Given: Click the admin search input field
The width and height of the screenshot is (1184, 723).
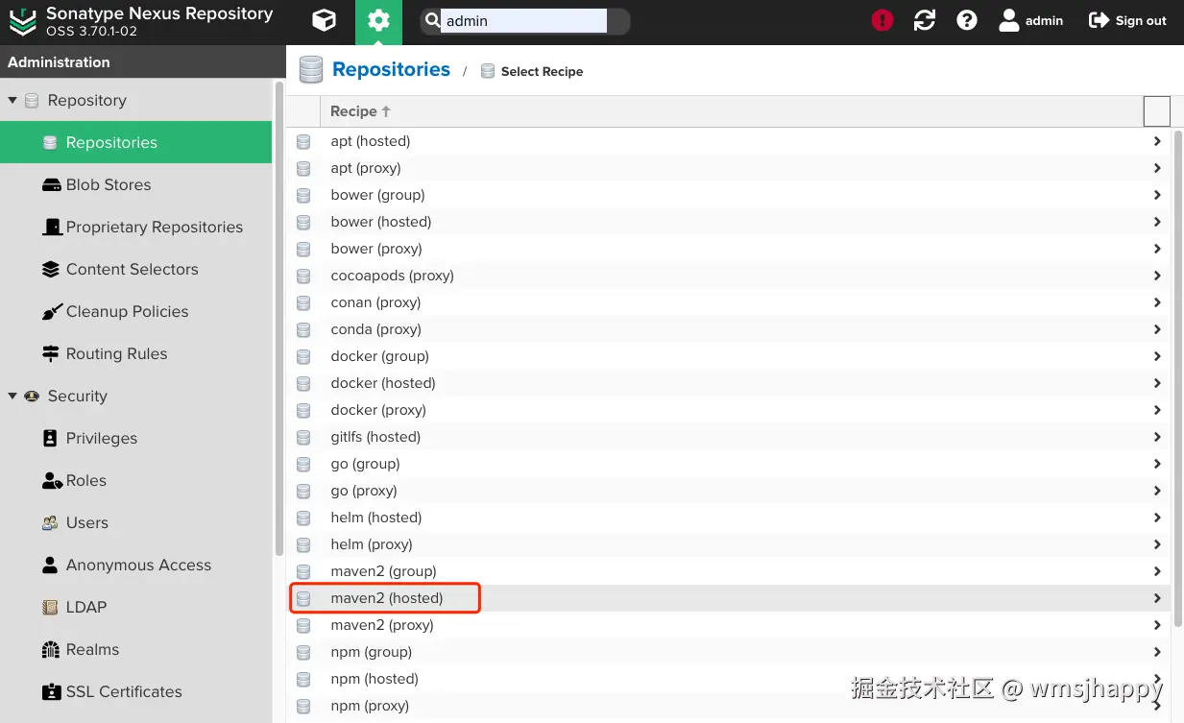Looking at the screenshot, I should click(523, 20).
